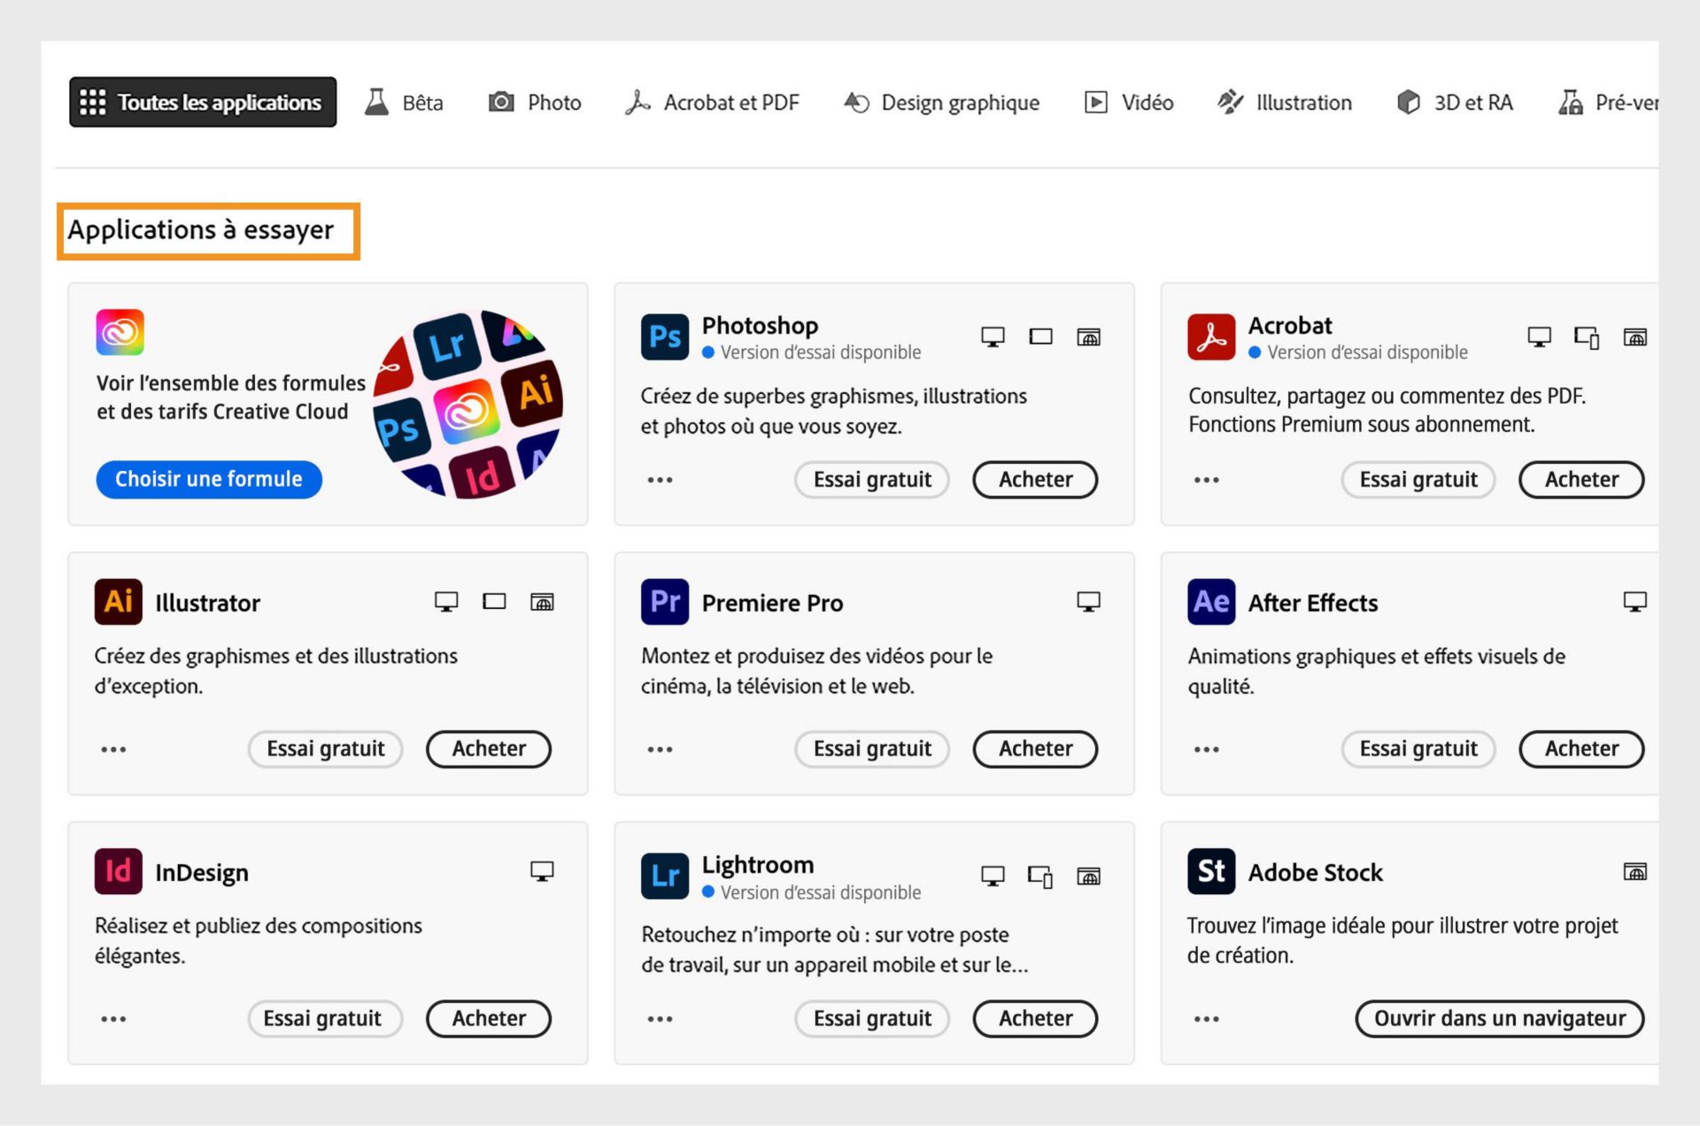Start InDesign Essai gratuit
Image resolution: width=1700 pixels, height=1126 pixels.
coord(325,1019)
